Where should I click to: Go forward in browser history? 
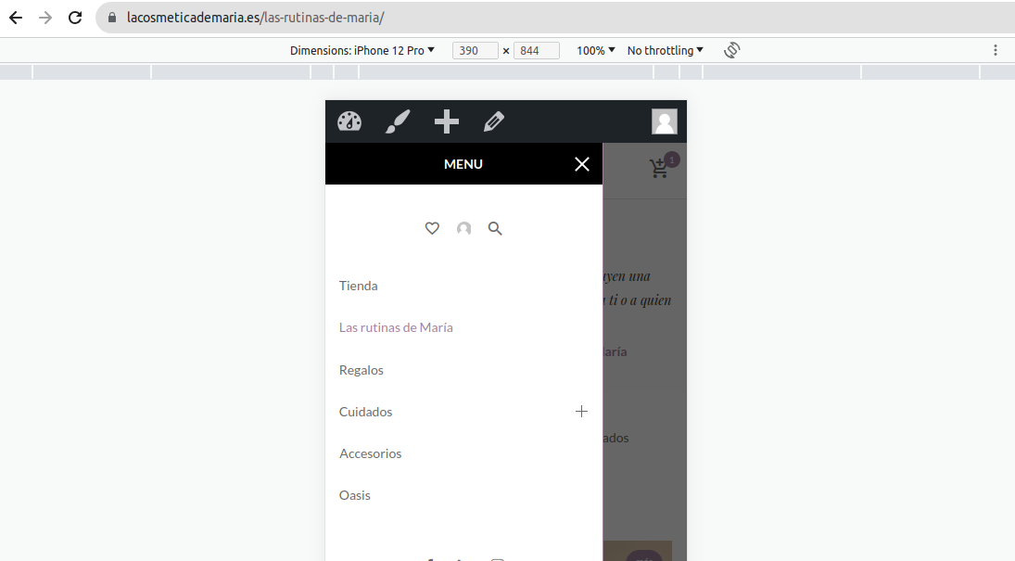tap(45, 18)
